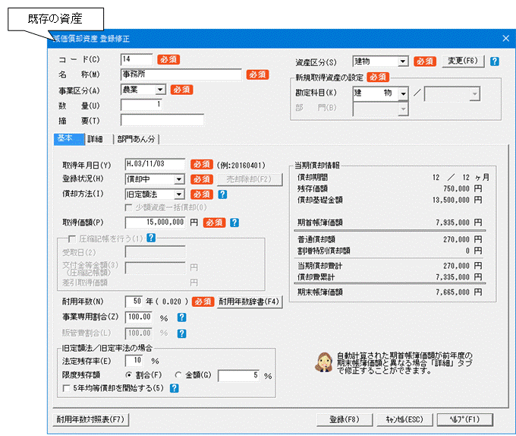Image resolution: width=516 pixels, height=436 pixels.
Task: Check 5年均等償却を開始する checkbox
Action: point(66,388)
